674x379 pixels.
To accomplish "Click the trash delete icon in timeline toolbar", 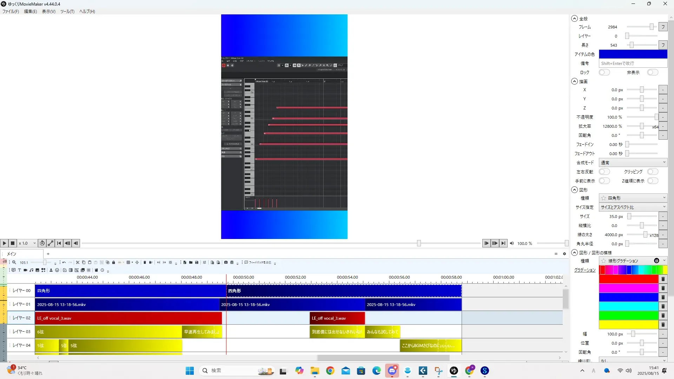I will 145,262.
